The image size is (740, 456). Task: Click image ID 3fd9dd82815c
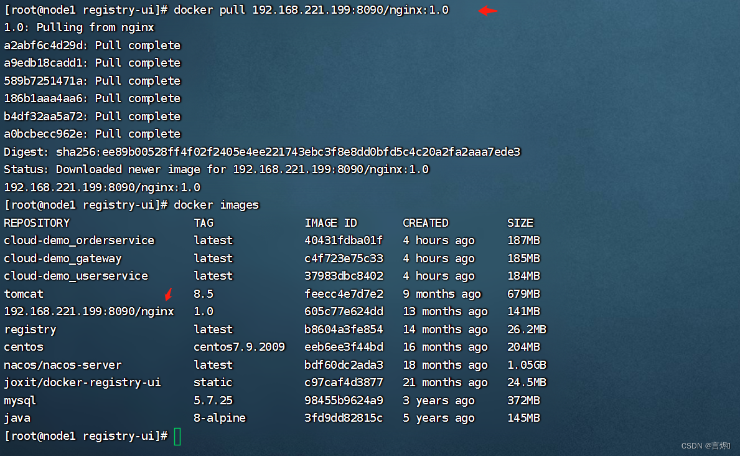[344, 418]
